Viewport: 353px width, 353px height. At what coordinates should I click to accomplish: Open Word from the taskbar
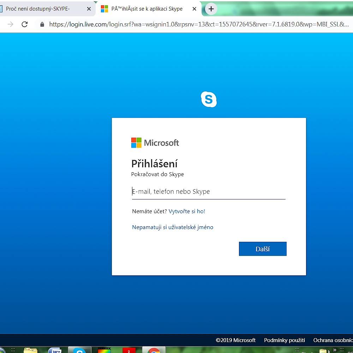[x=55, y=350]
